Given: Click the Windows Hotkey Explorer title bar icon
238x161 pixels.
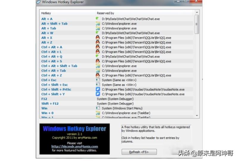Looking at the screenshot, I should [38, 2].
